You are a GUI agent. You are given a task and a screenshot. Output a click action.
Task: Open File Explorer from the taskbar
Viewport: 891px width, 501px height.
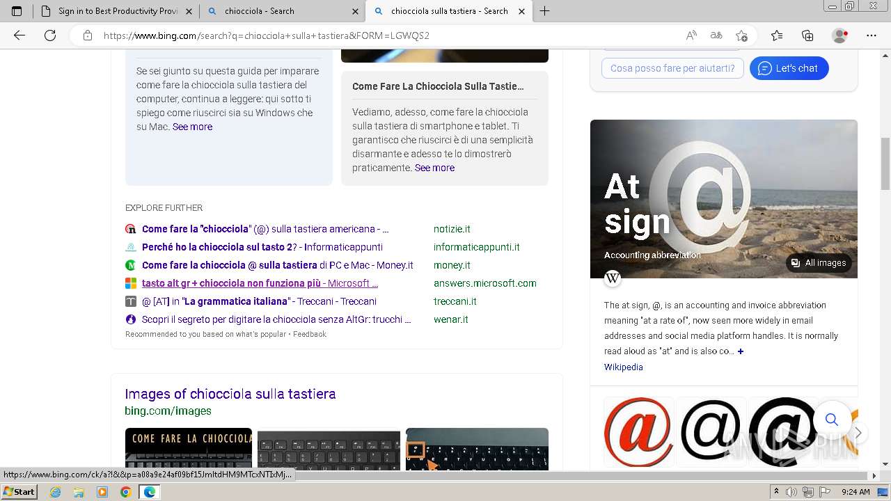point(79,492)
